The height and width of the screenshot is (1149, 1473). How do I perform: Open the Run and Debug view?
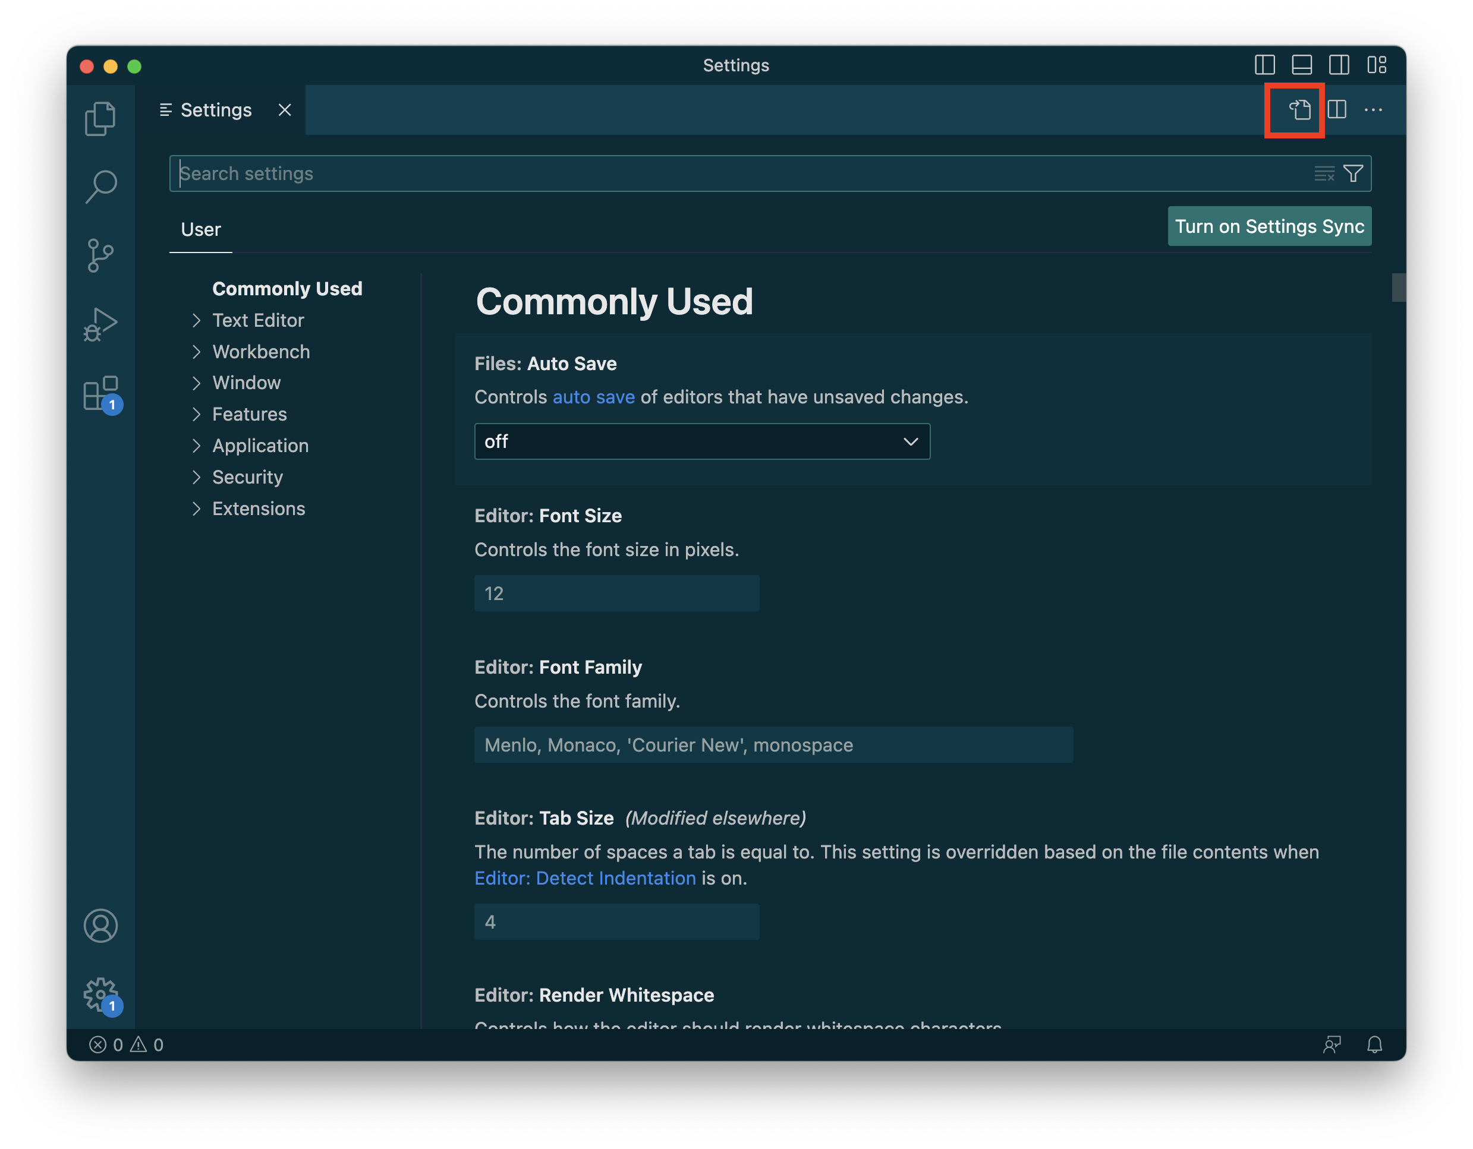click(100, 324)
